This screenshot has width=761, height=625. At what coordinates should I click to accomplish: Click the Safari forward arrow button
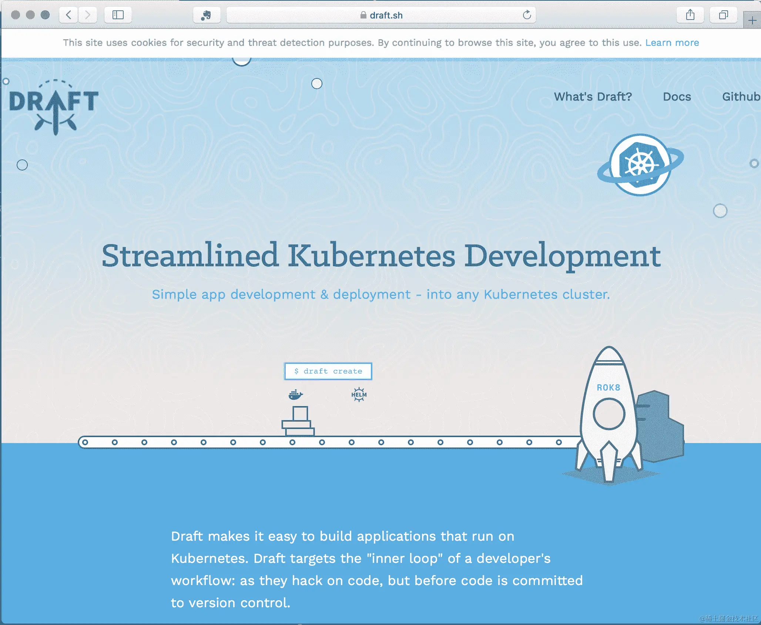88,15
